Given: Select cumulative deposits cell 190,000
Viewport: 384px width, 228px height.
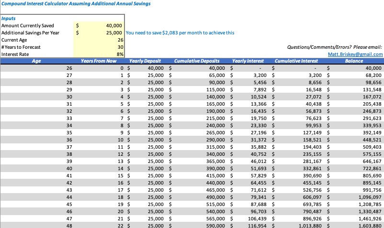Looking at the screenshot, I should 215,111.
